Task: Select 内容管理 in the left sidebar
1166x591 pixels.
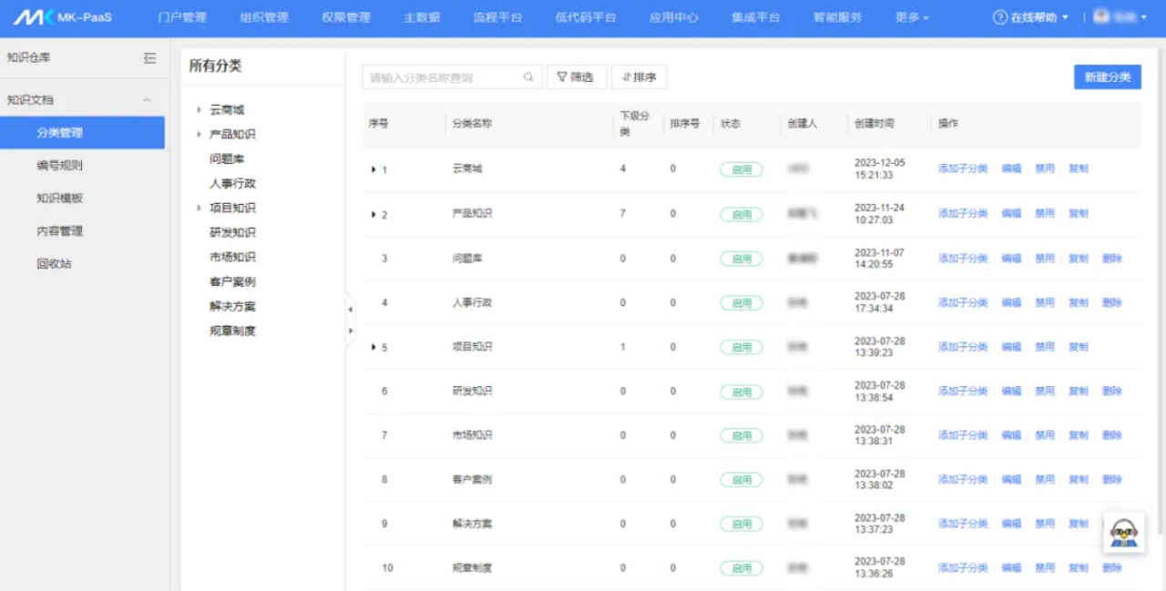Action: pyautogui.click(x=60, y=231)
